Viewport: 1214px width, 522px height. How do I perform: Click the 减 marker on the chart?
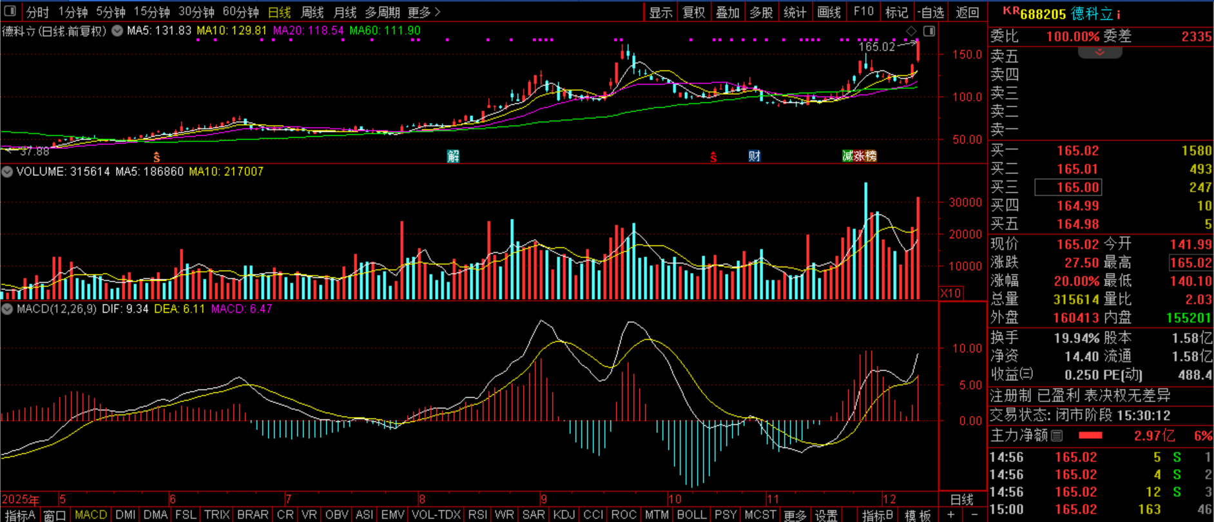(848, 156)
